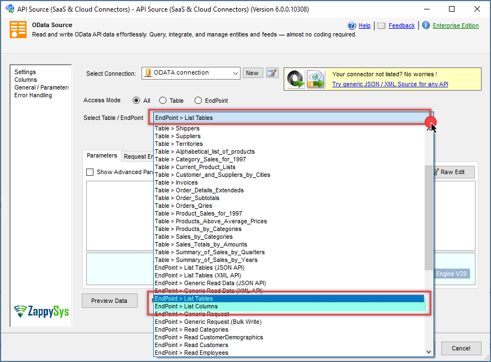Enable the Show Advanced Parameters checkbox
Screen dimensions: 491x362
point(90,172)
